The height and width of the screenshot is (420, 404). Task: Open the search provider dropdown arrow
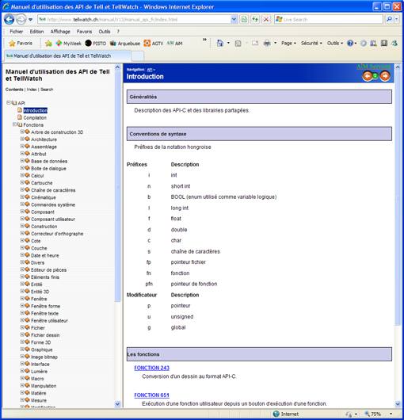tap(397, 19)
